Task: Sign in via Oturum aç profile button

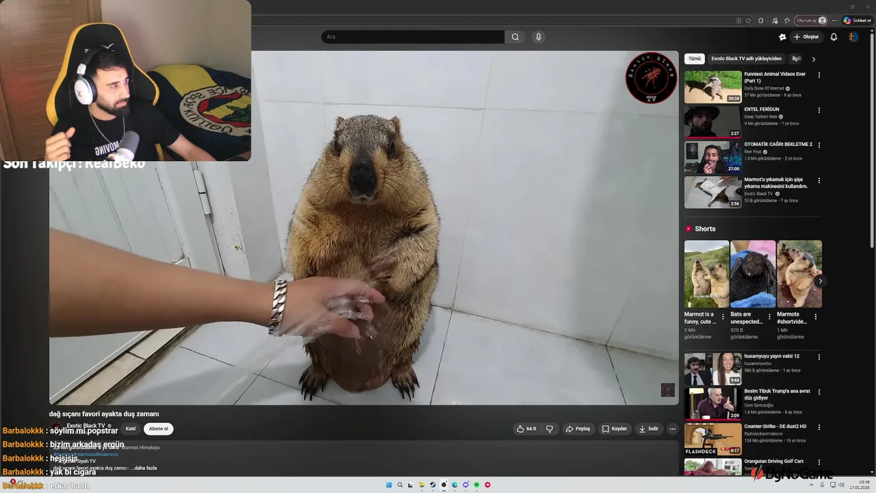Action: point(812,21)
